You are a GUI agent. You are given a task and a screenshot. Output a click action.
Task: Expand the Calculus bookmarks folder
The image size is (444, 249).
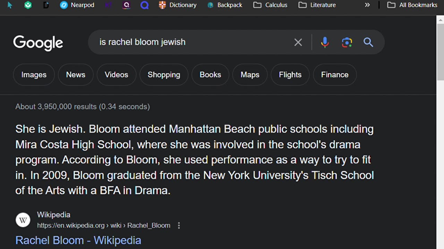point(270,5)
